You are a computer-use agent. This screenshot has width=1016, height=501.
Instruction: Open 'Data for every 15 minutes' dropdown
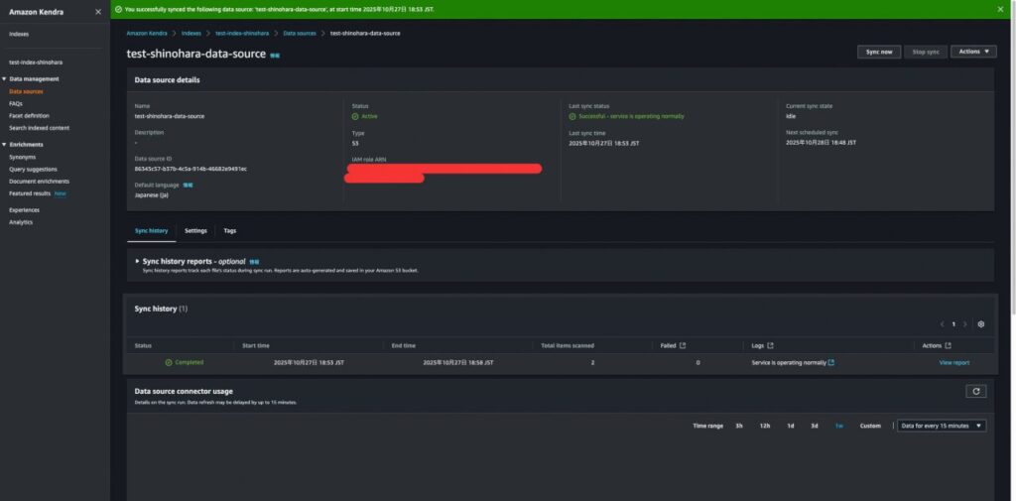click(941, 426)
